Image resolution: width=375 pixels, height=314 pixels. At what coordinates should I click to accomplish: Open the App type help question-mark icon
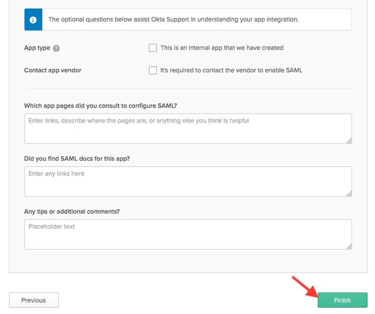(x=56, y=48)
